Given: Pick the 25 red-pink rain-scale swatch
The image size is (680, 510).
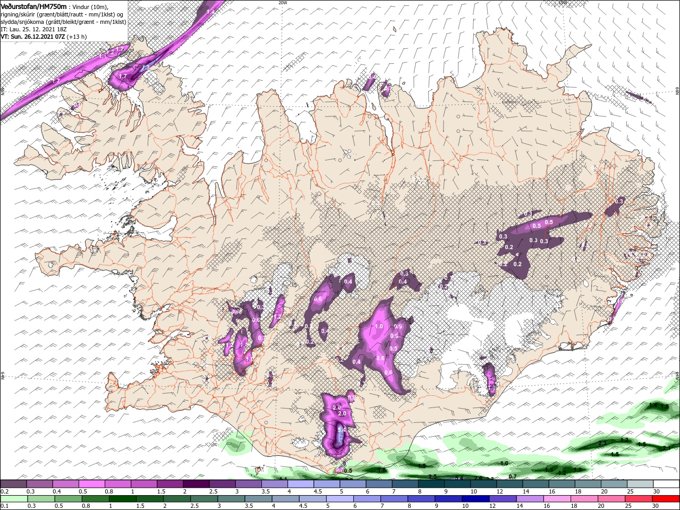Looking at the screenshot, I should 639,499.
